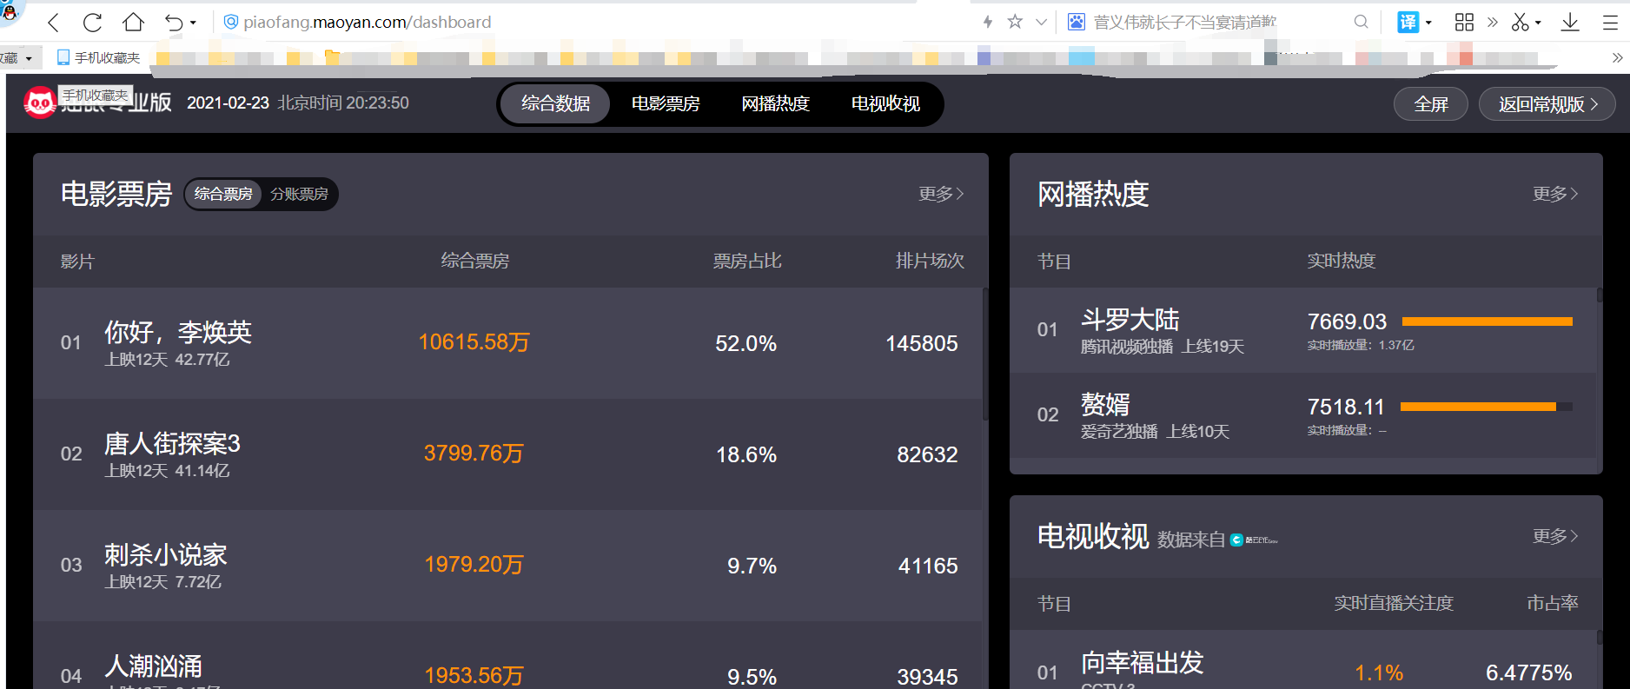
Task: Open the 刺杀小说家 movie row
Action: [x=507, y=566]
